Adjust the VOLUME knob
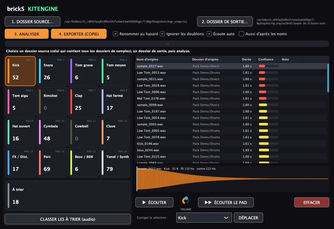The image size is (334, 229). click(x=186, y=201)
